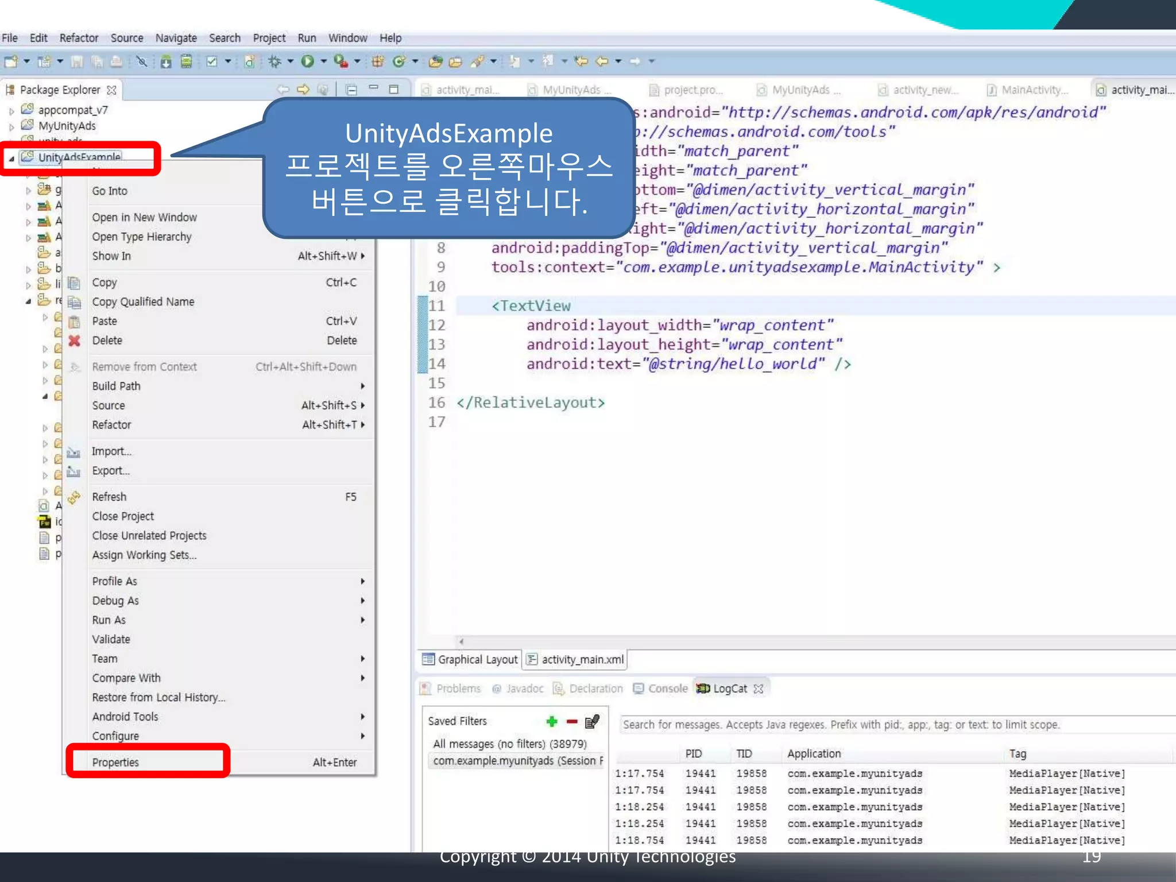Open the New wizard dropdown arrow

[x=26, y=61]
